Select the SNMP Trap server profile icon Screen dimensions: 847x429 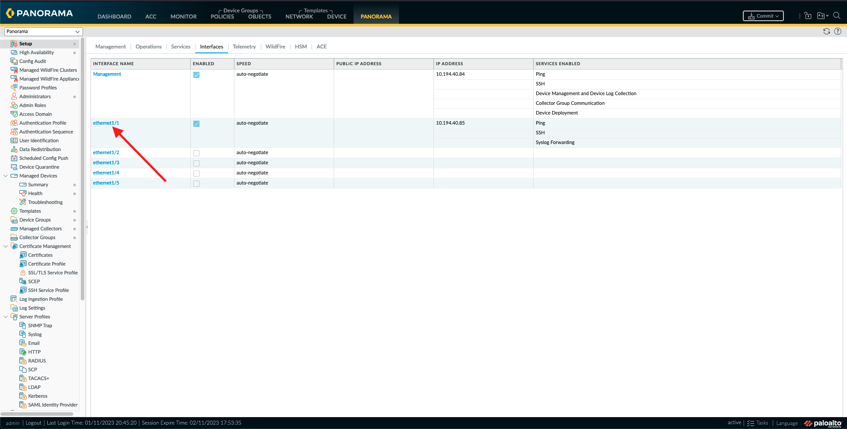click(x=23, y=325)
